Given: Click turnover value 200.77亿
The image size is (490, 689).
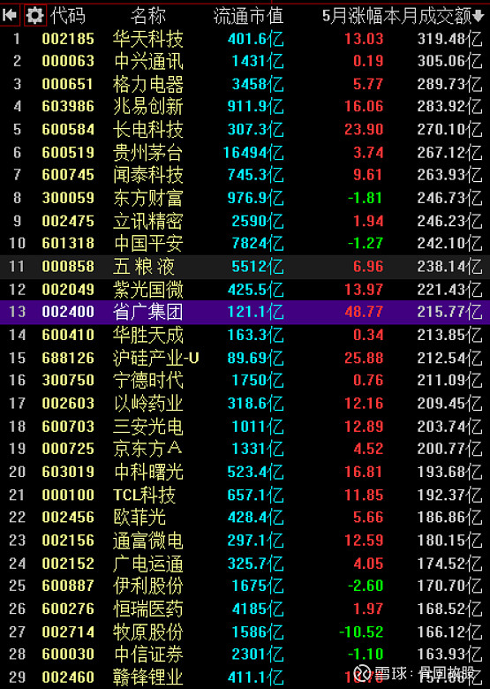Looking at the screenshot, I should (x=449, y=449).
